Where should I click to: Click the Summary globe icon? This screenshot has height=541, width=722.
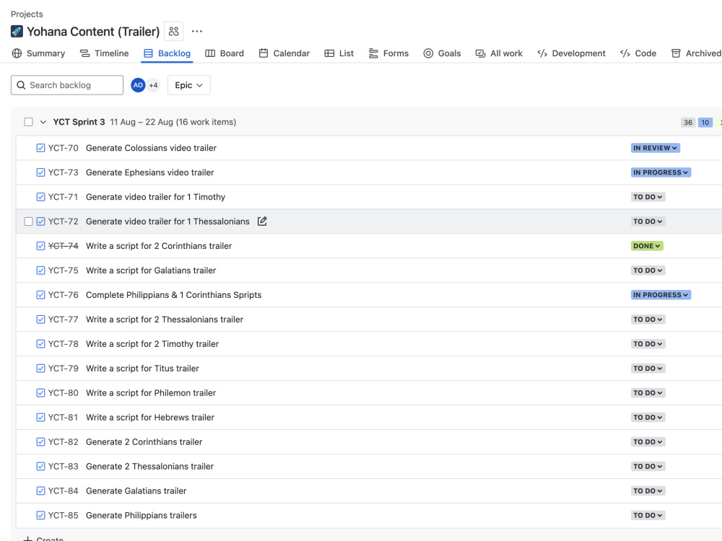pos(17,53)
